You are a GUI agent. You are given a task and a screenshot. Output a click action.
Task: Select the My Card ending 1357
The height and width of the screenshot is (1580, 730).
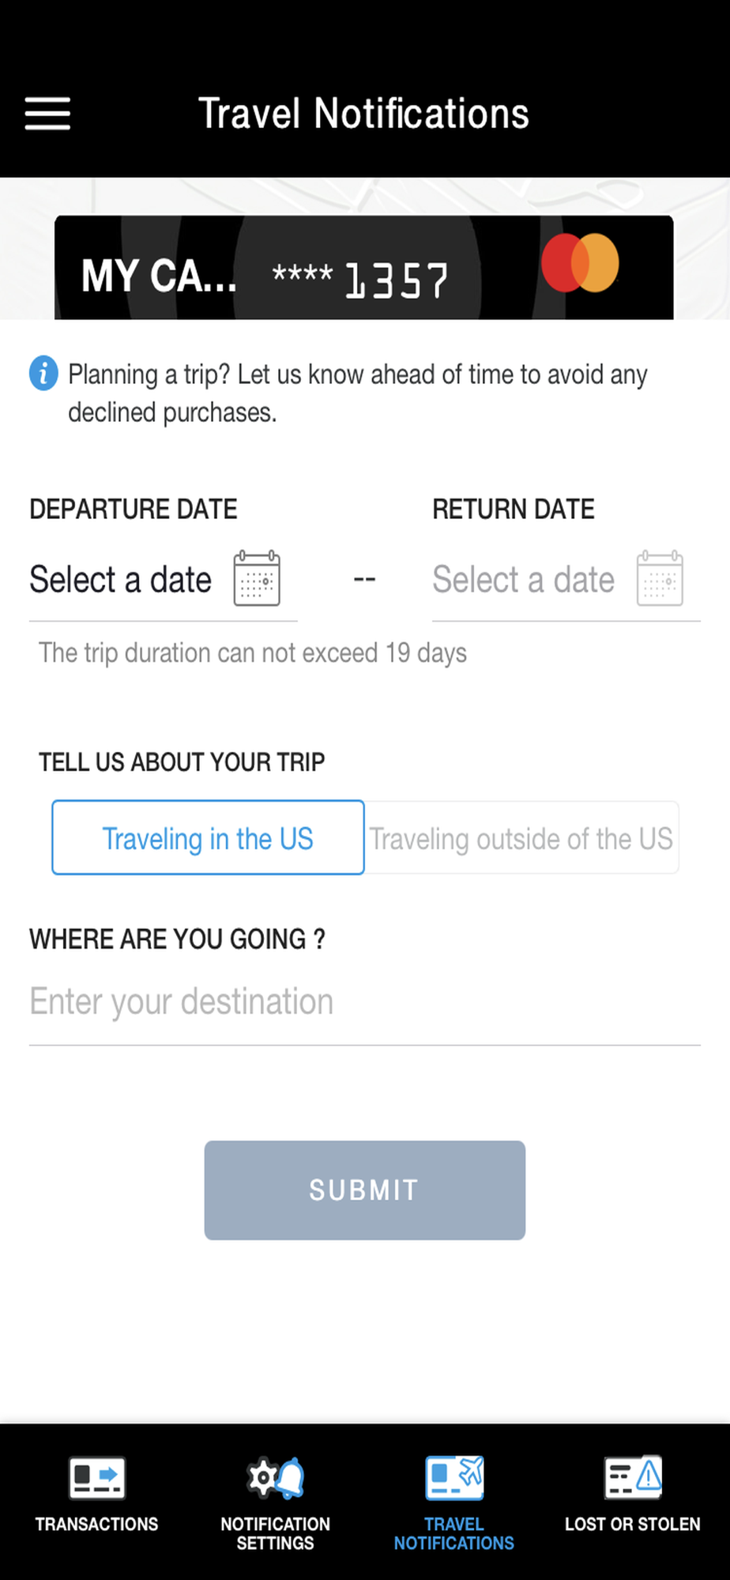click(316, 273)
